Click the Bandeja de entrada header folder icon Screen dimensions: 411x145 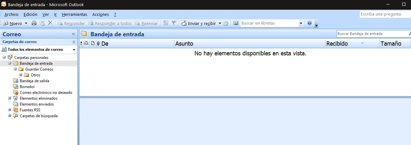[x=84, y=33]
